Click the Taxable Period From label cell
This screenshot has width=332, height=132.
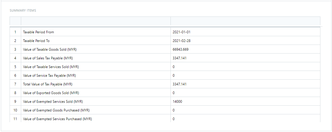point(39,32)
